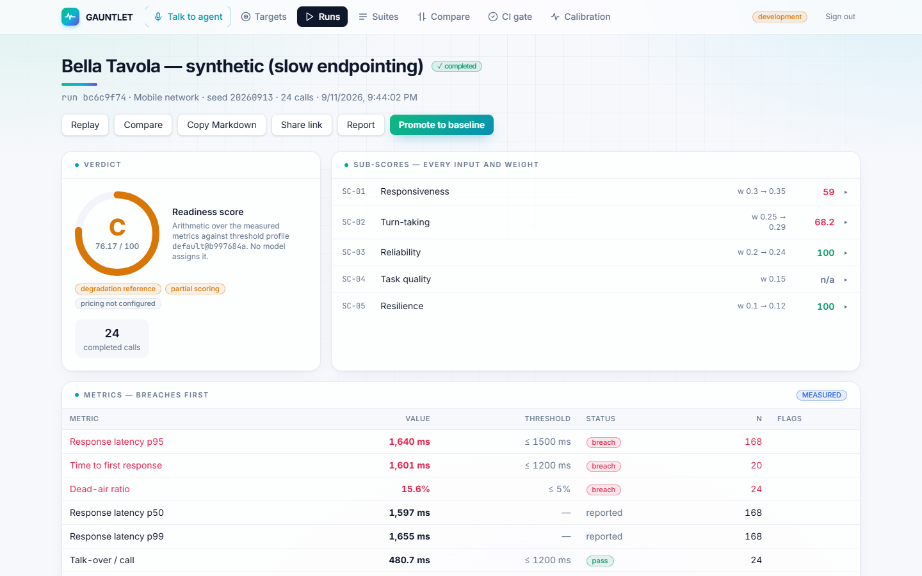Click the Gauntlet pulse logo icon
The image size is (922, 576).
click(70, 17)
